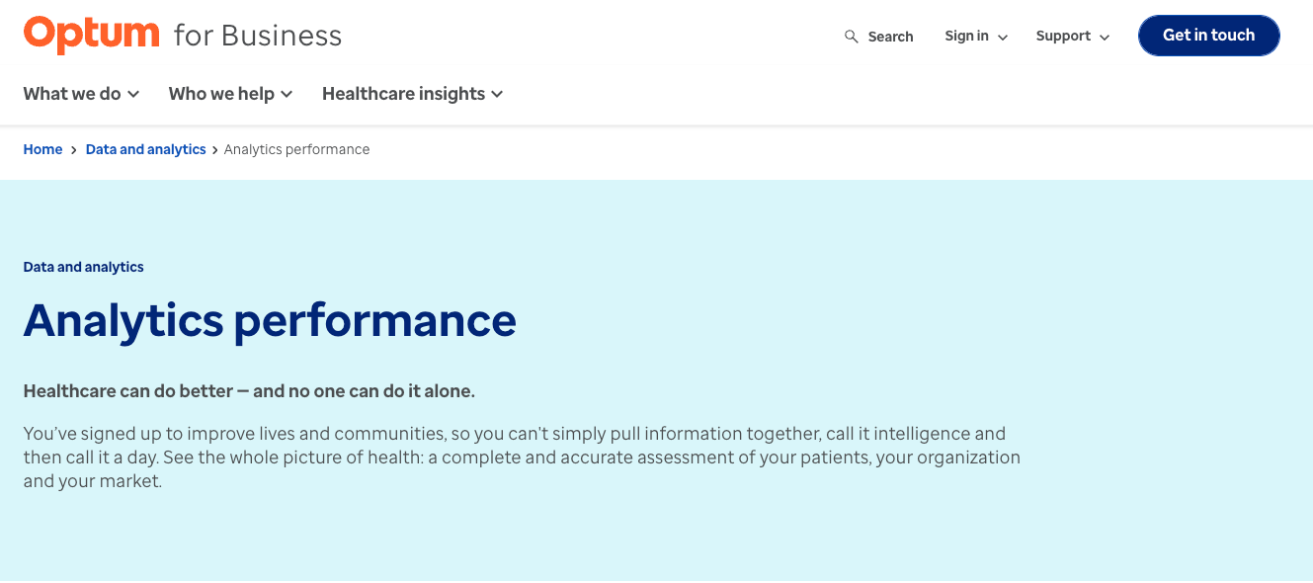Click Analytics performance breadcrumb text
Viewport: 1313px width, 583px height.
point(297,149)
